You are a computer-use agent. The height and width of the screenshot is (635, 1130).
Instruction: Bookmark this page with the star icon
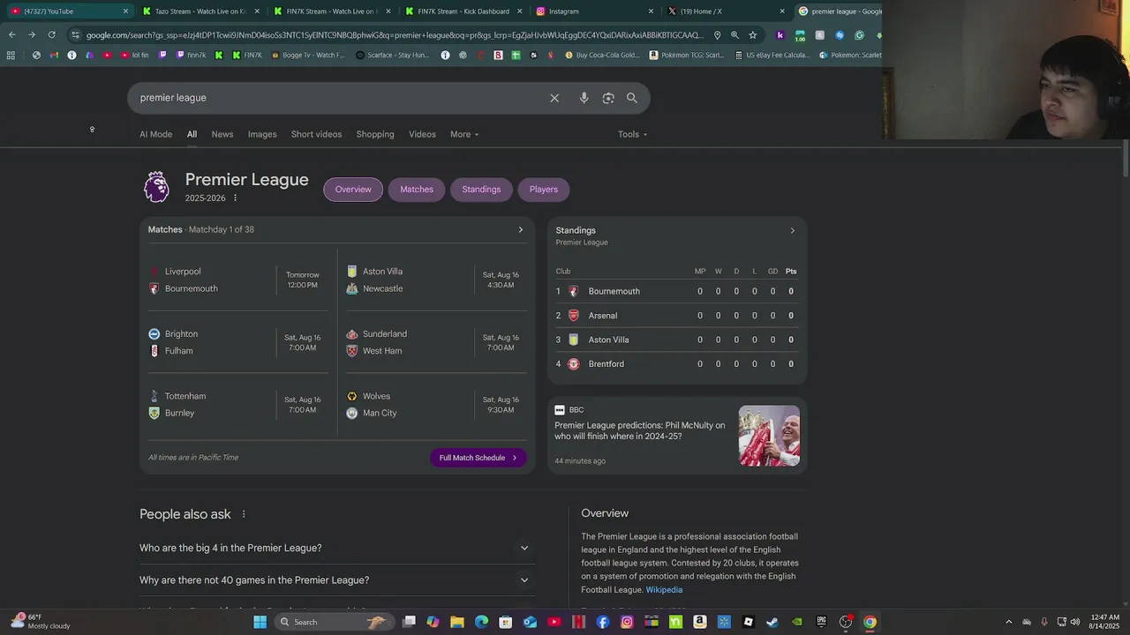[x=752, y=35]
